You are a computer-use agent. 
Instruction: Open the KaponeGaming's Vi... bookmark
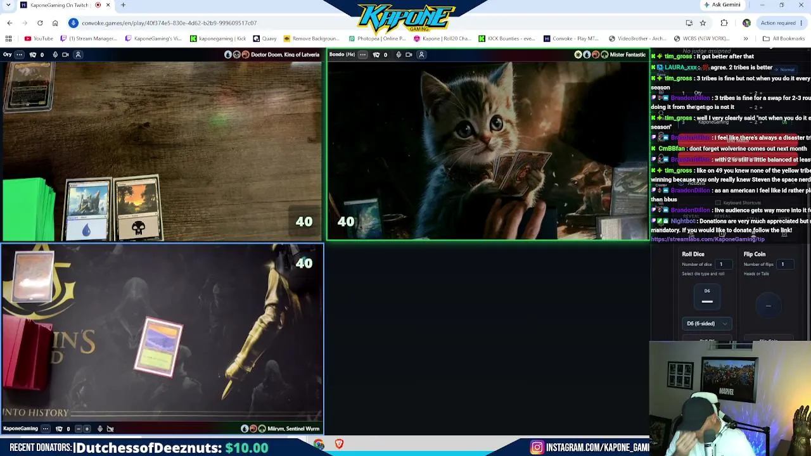click(x=153, y=39)
